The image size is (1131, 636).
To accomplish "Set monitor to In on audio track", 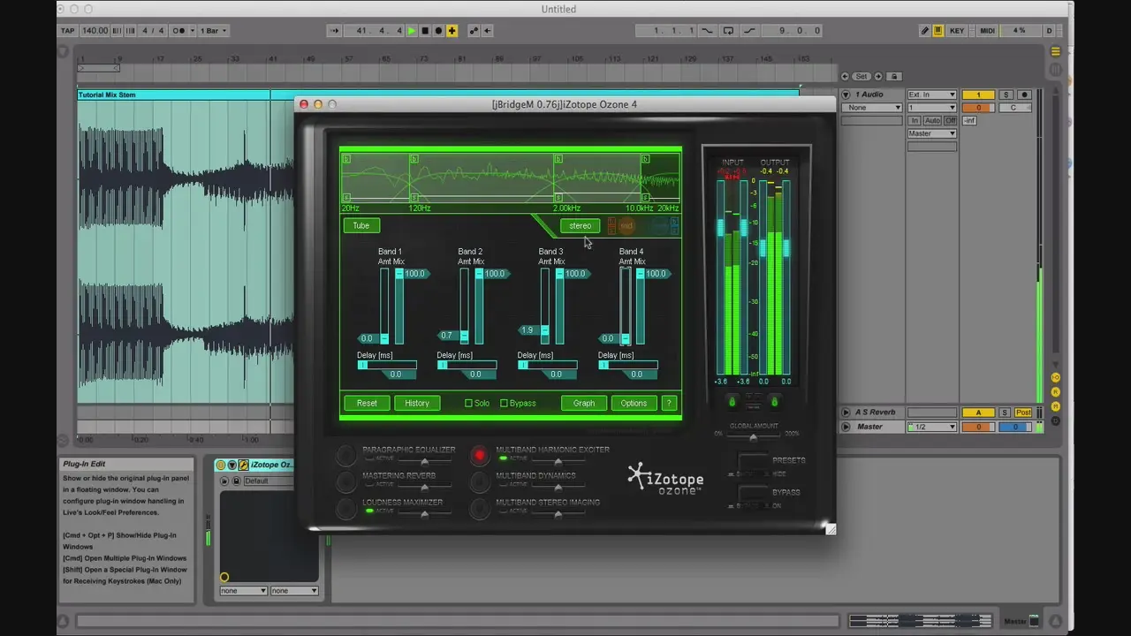I will click(915, 121).
